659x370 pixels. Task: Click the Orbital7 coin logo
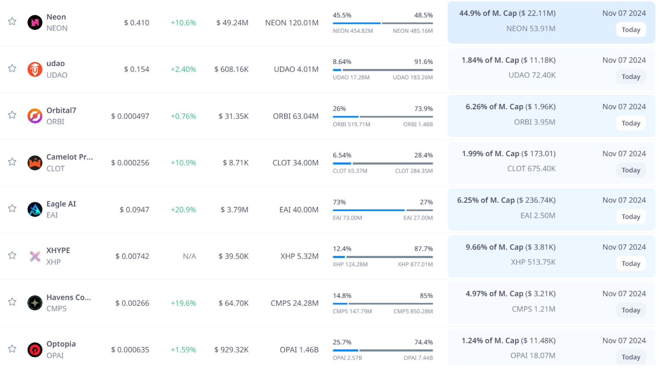coord(35,116)
